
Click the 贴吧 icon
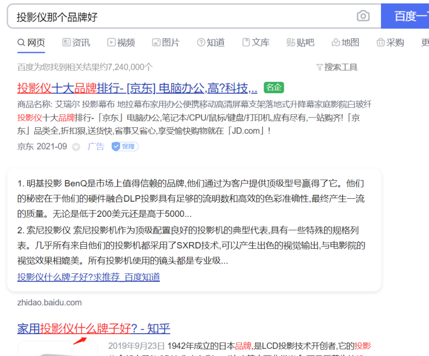(291, 42)
